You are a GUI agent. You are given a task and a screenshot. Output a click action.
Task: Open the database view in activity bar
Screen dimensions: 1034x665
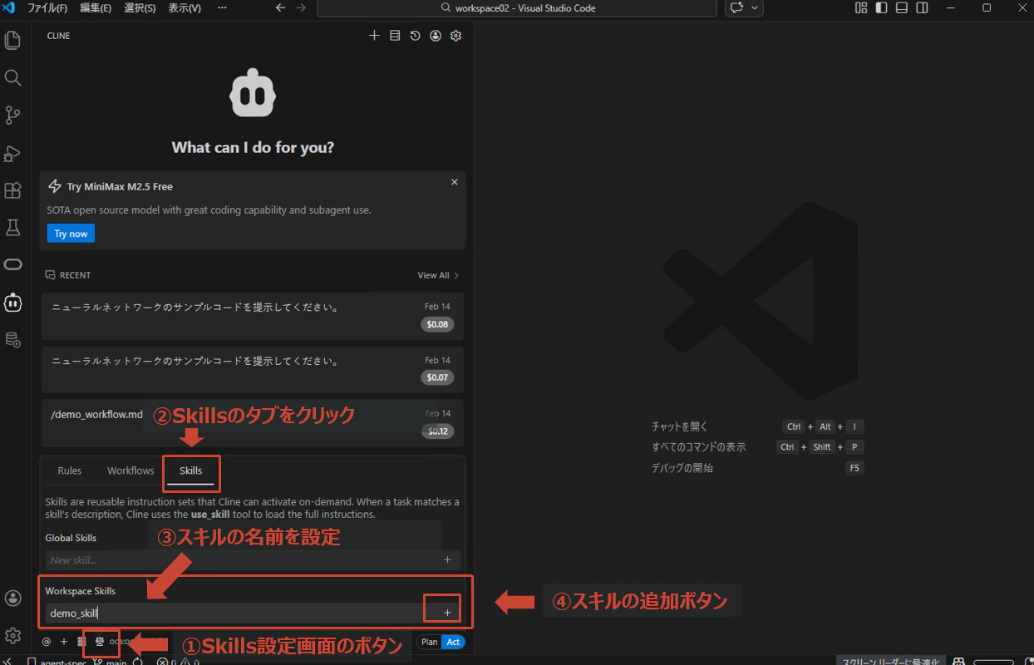point(12,339)
